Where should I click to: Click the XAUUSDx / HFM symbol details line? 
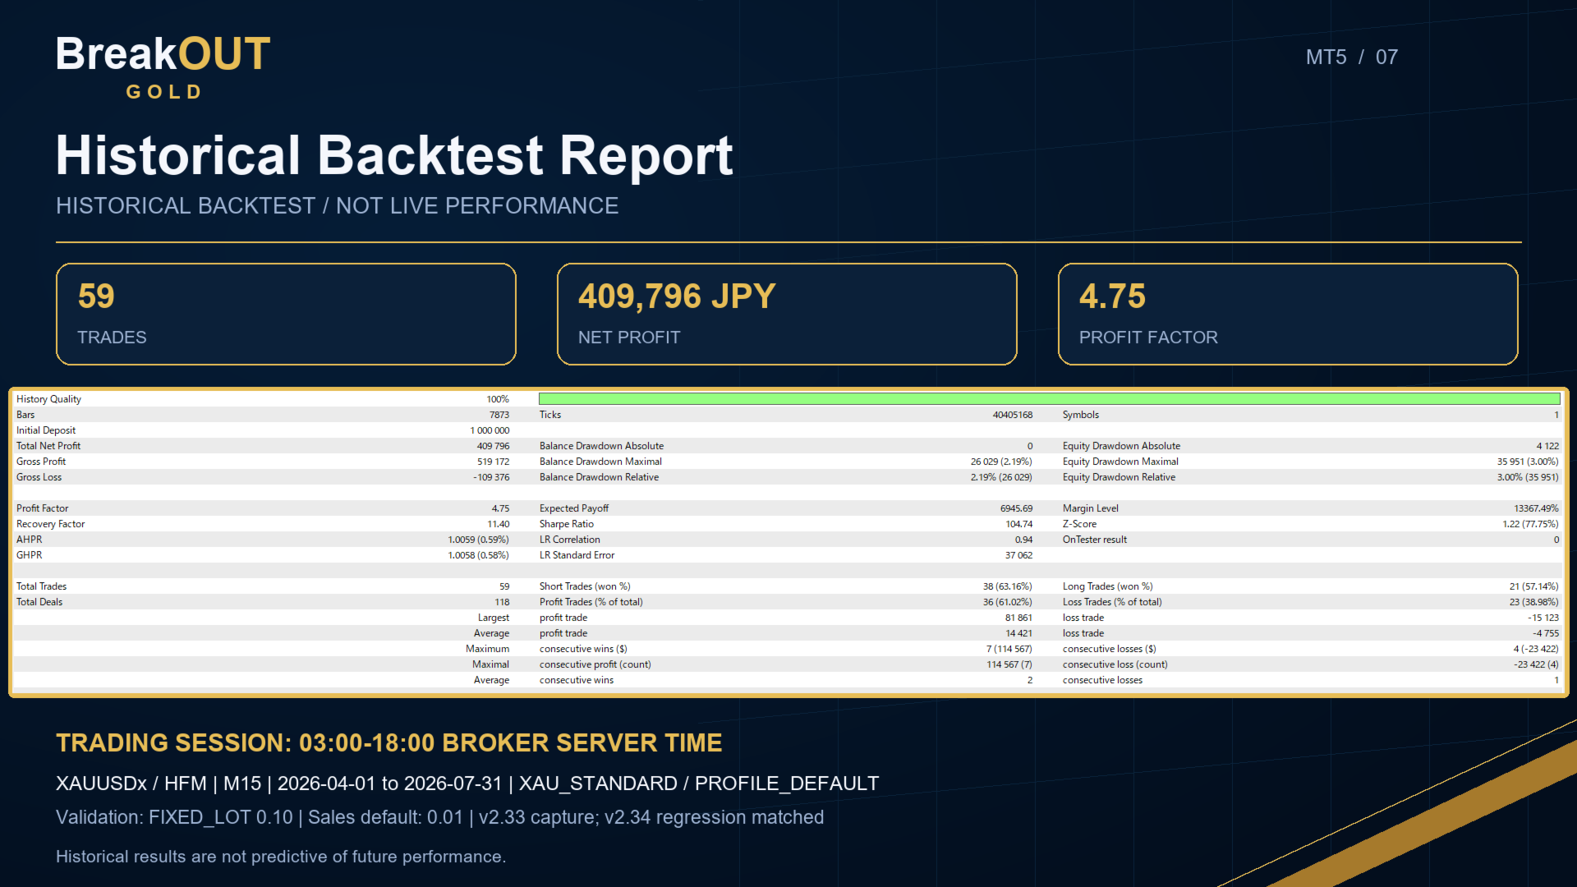pyautogui.click(x=467, y=784)
